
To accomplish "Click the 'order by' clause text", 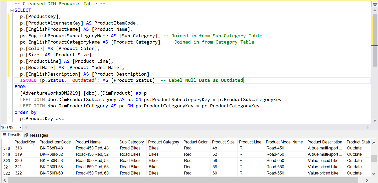I will [26, 112].
